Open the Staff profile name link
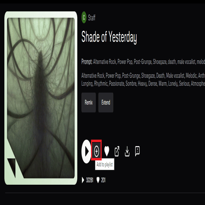This screenshot has width=205, height=205. pyautogui.click(x=92, y=17)
